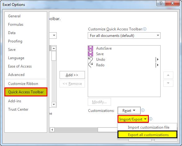Select the Redo entry in the toolbar list

pos(124,65)
